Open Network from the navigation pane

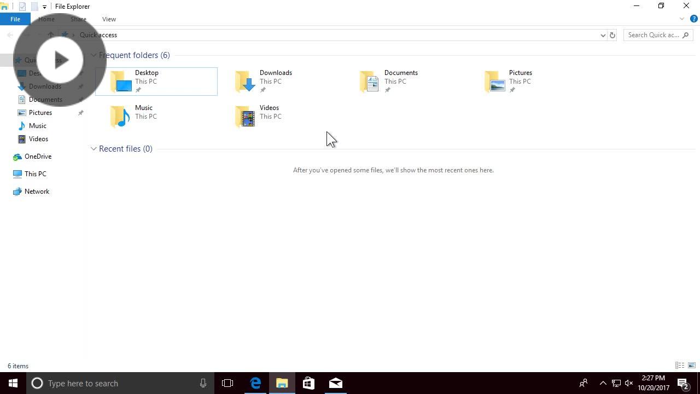[x=37, y=191]
